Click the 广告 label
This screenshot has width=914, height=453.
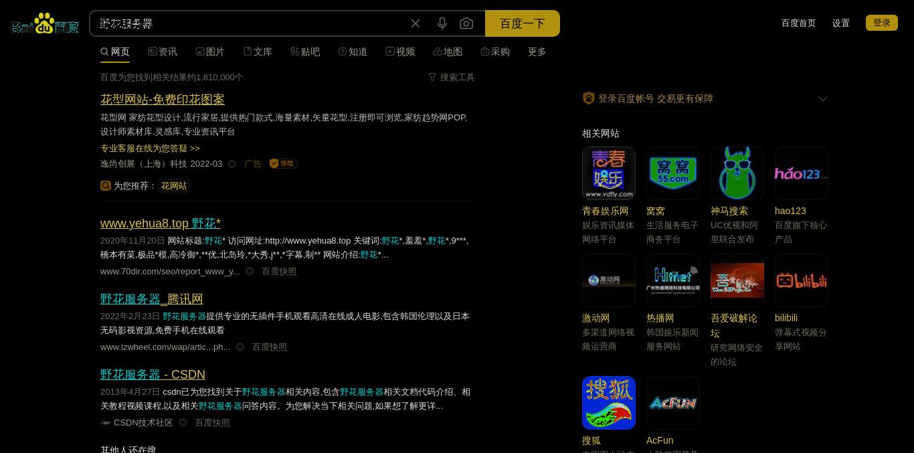pos(253,164)
